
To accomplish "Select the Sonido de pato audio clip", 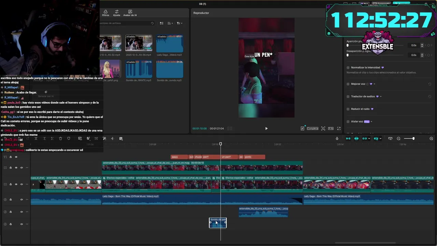I will pos(218,223).
